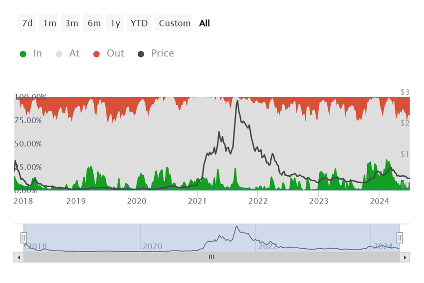This screenshot has height=283, width=424.
Task: Click the price peak in late 2021
Action: point(237,101)
